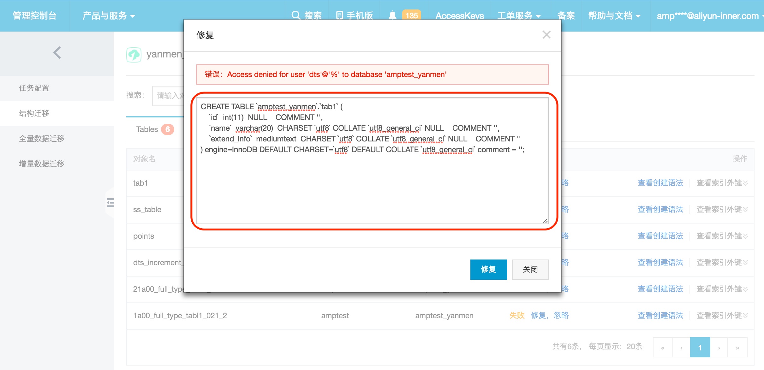The height and width of the screenshot is (370, 764).
Task: Go to next page with › button
Action: [x=719, y=348]
